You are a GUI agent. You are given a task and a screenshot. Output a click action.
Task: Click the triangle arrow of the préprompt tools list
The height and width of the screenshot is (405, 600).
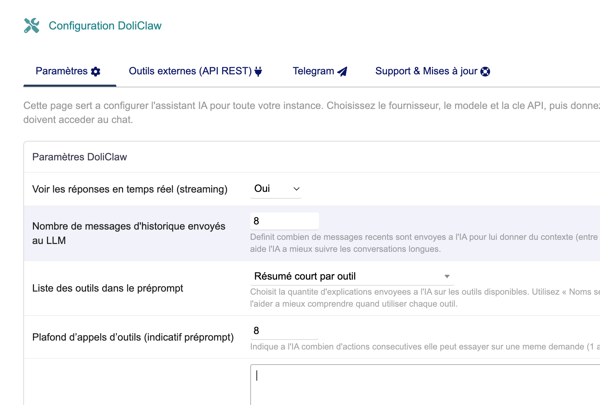(447, 277)
